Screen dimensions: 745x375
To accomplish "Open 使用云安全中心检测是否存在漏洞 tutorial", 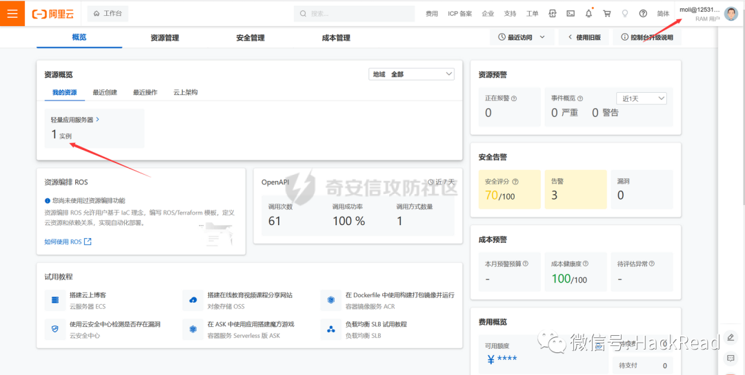I will tap(115, 324).
